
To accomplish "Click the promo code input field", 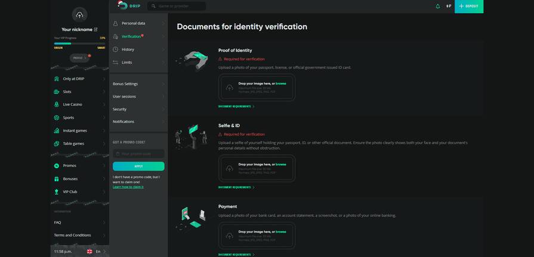I will (x=138, y=154).
